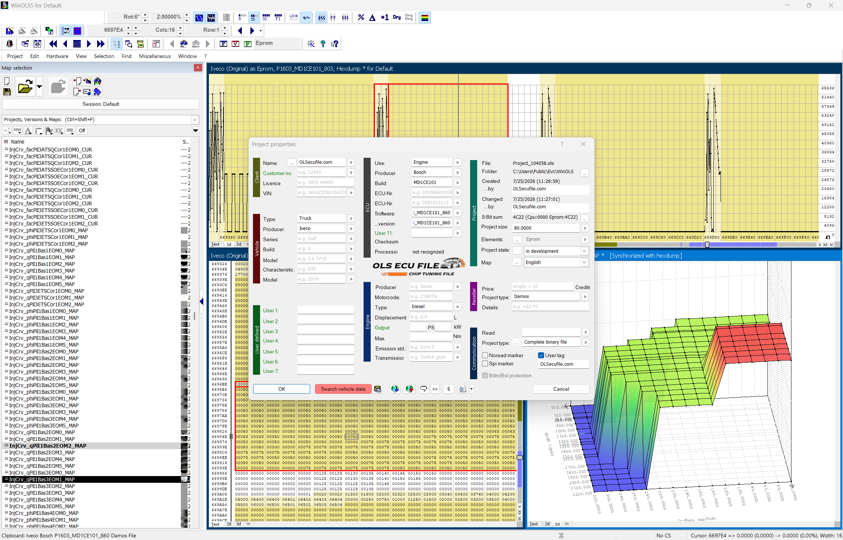
Task: Expand the Projects, Versions & Maps dropdown
Action: 195,120
